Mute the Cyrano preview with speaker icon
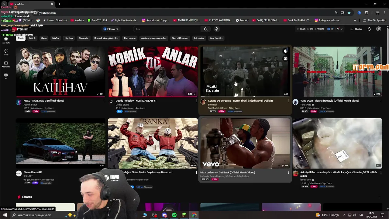 [x=285, y=51]
